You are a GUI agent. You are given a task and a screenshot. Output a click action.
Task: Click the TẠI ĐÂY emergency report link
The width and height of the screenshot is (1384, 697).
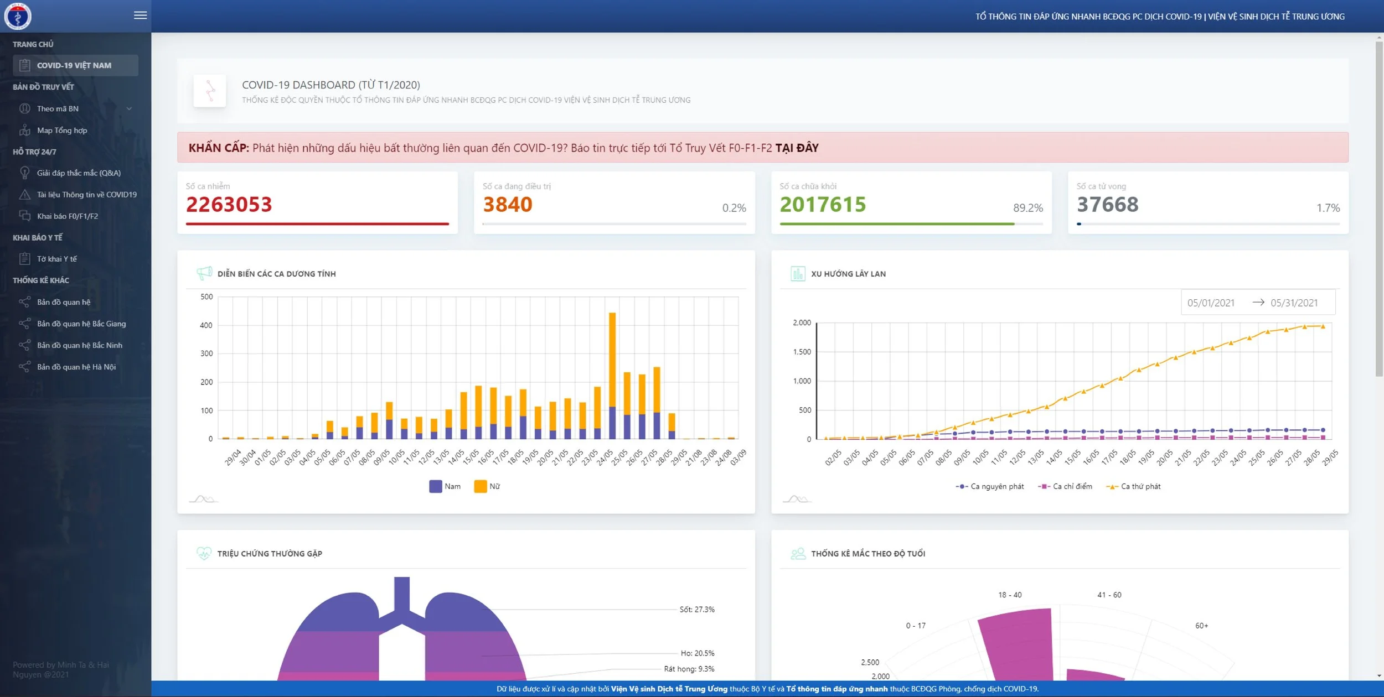click(797, 148)
